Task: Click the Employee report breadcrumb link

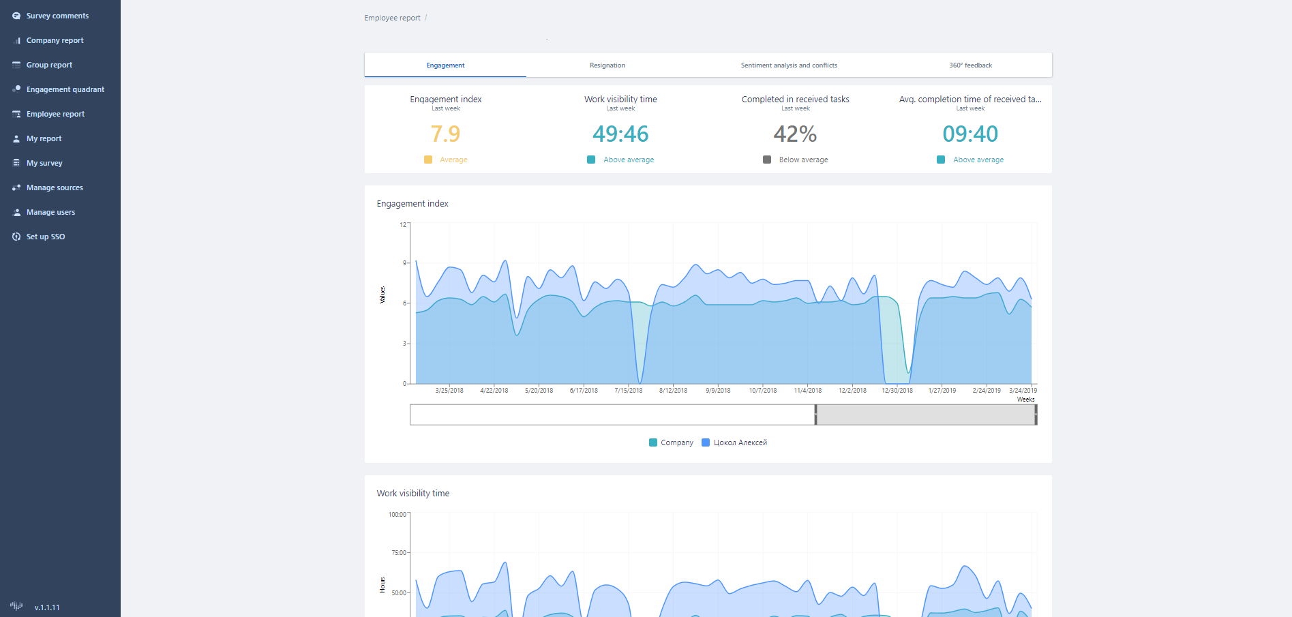Action: [392, 18]
